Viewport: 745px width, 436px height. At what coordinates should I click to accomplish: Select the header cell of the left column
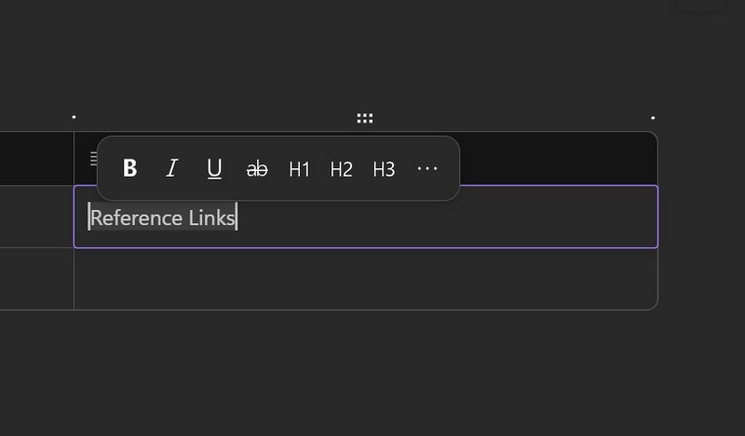[x=36, y=158]
